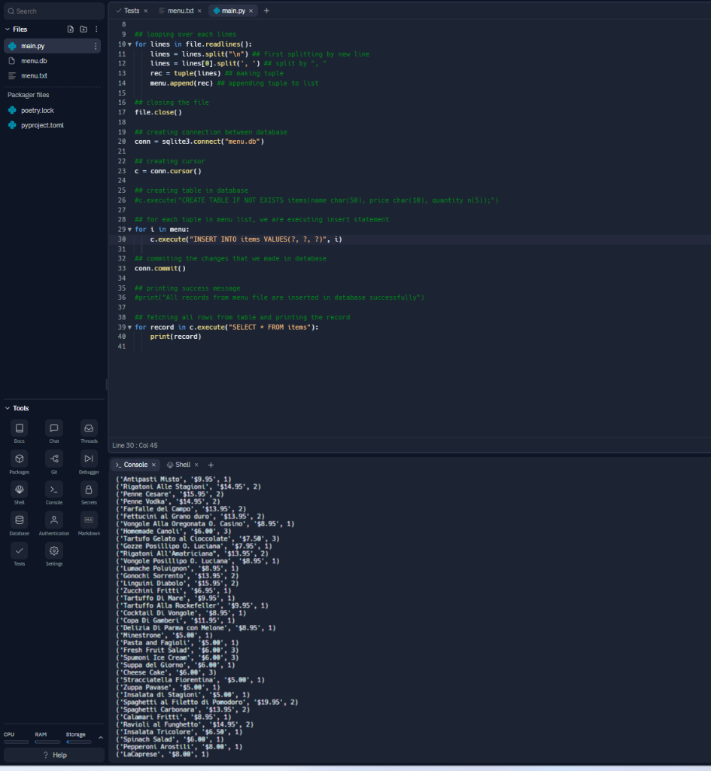Click the Search input field
Image resolution: width=711 pixels, height=771 pixels.
53,11
